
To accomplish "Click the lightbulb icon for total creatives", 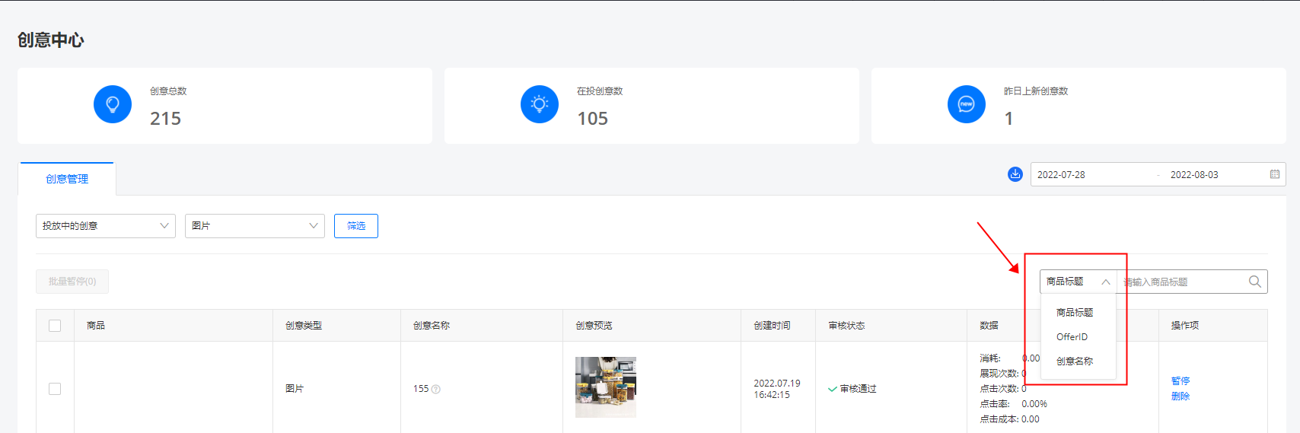I will pos(113,104).
